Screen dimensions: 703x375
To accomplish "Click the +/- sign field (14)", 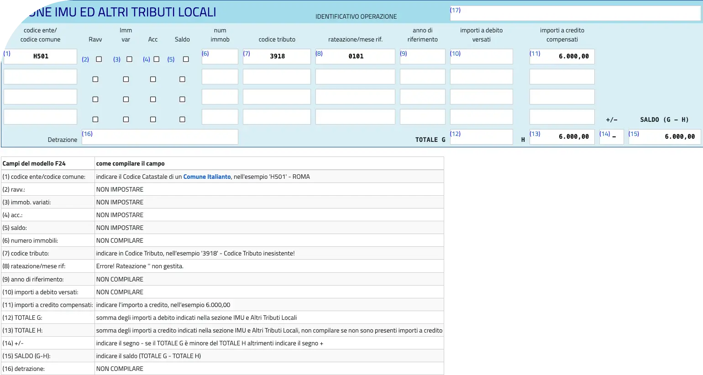I will click(612, 137).
